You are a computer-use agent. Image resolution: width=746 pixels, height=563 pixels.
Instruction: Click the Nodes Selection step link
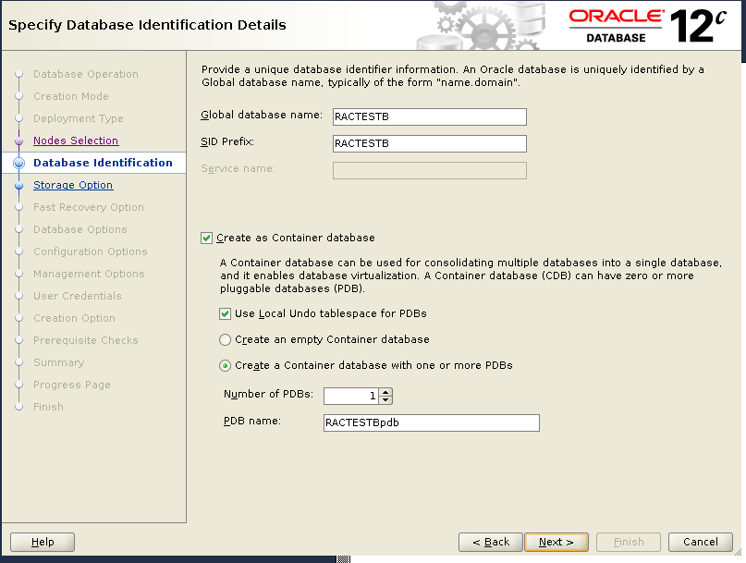coord(76,141)
